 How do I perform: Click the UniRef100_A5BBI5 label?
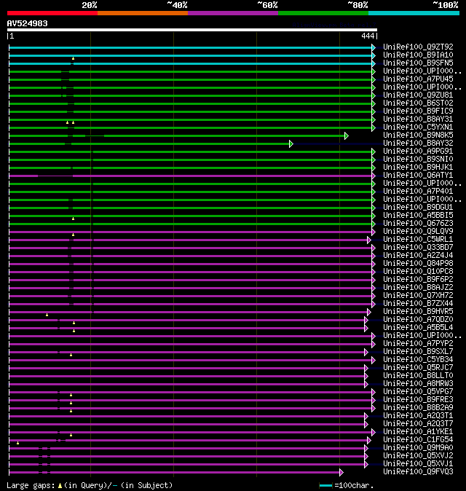[x=418, y=215]
